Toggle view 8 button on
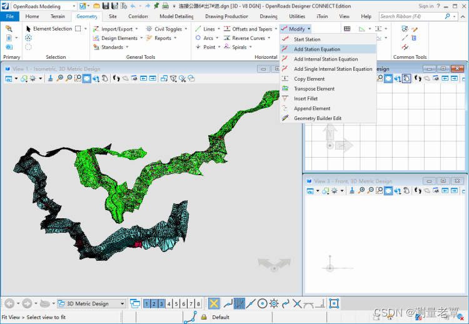469x324 pixels. [199, 304]
